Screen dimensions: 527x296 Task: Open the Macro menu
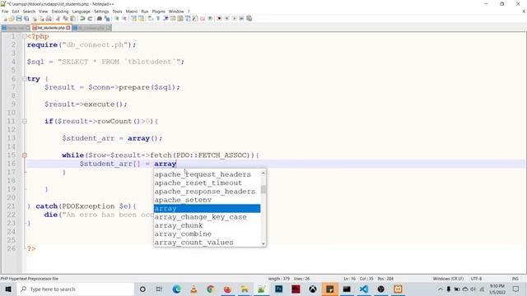(x=132, y=12)
